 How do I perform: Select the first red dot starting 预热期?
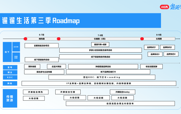pyautogui.click(x=25, y=39)
